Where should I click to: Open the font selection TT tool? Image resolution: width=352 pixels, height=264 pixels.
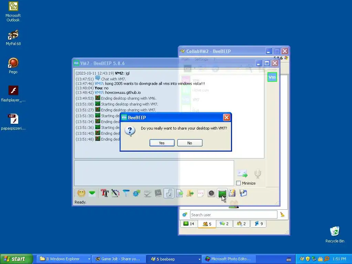coord(104,193)
